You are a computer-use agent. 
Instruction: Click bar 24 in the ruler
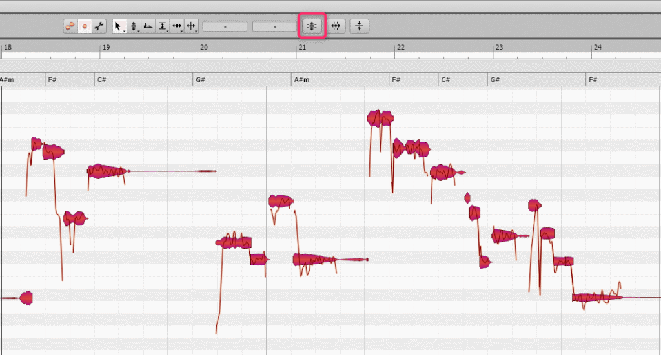[x=598, y=48]
